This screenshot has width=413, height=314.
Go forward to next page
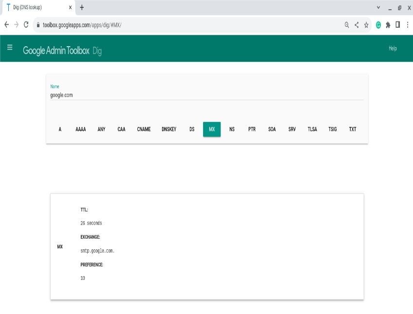click(x=17, y=25)
